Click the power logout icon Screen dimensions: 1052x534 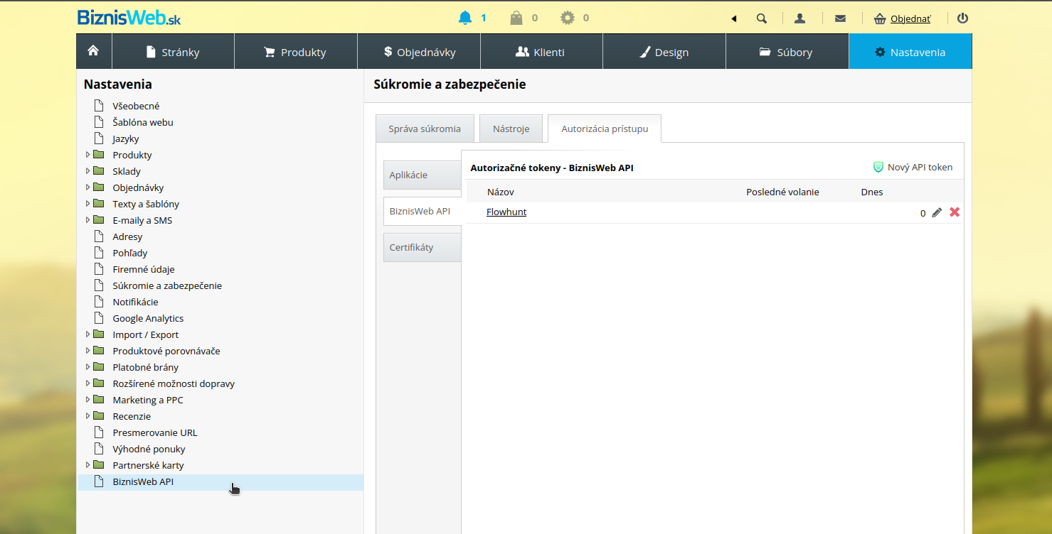[x=962, y=18]
